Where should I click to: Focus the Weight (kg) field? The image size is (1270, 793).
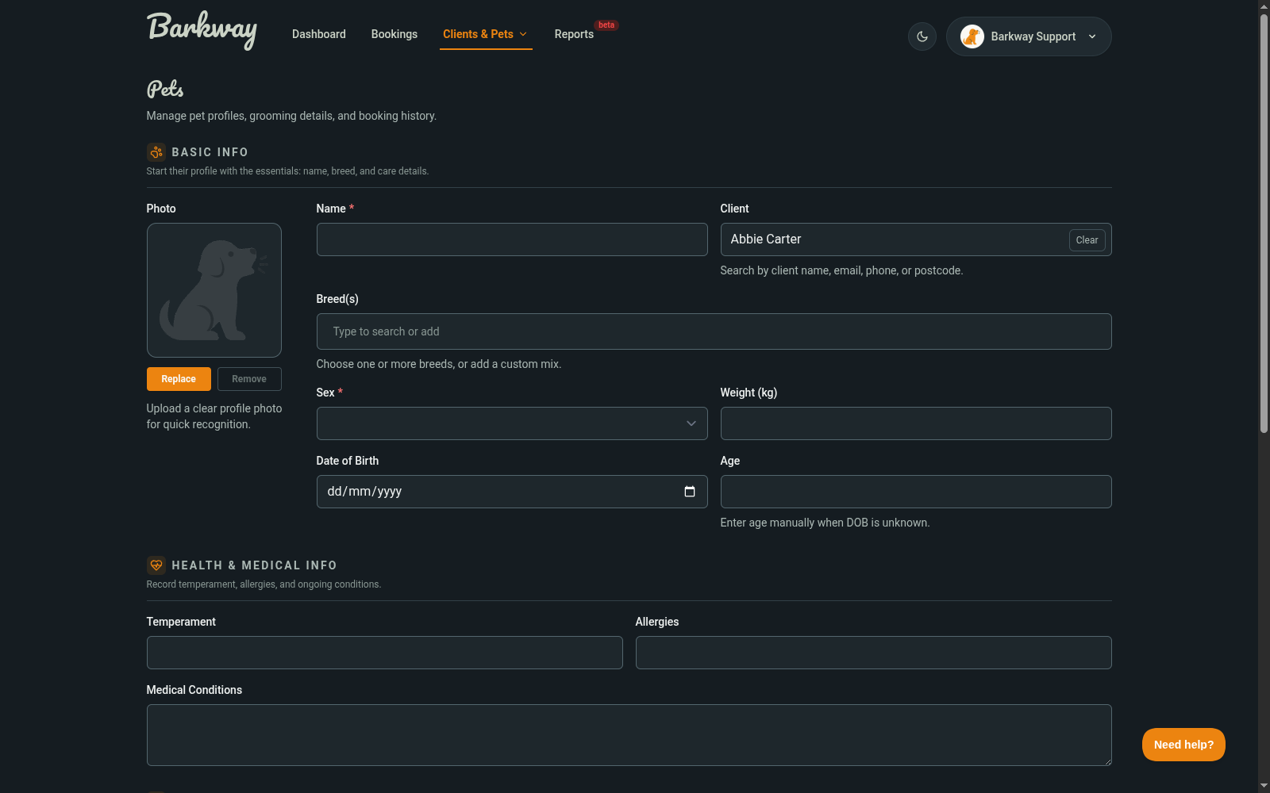916,423
